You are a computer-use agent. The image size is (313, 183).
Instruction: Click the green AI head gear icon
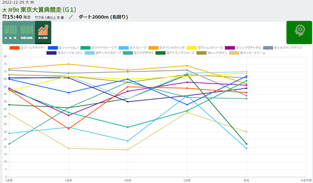coord(299,33)
